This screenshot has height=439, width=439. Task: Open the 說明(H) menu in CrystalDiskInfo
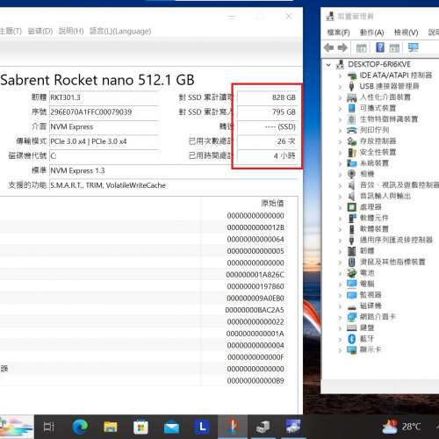tap(71, 31)
